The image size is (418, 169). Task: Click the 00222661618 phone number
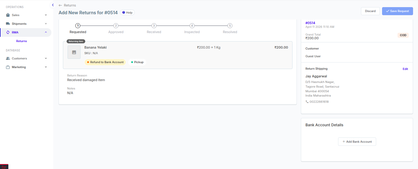click(319, 102)
